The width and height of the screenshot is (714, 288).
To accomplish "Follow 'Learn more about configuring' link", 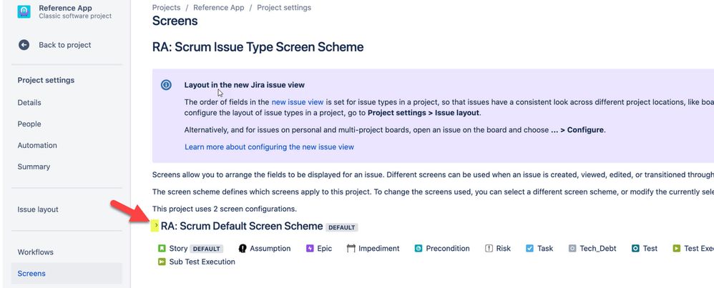I will click(x=269, y=147).
